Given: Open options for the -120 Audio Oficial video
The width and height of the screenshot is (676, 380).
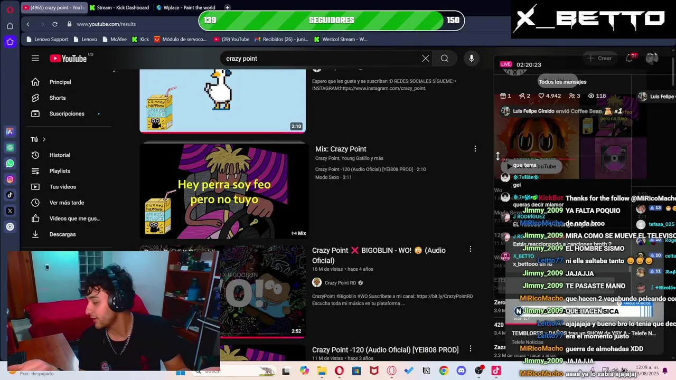Looking at the screenshot, I should (470, 348).
